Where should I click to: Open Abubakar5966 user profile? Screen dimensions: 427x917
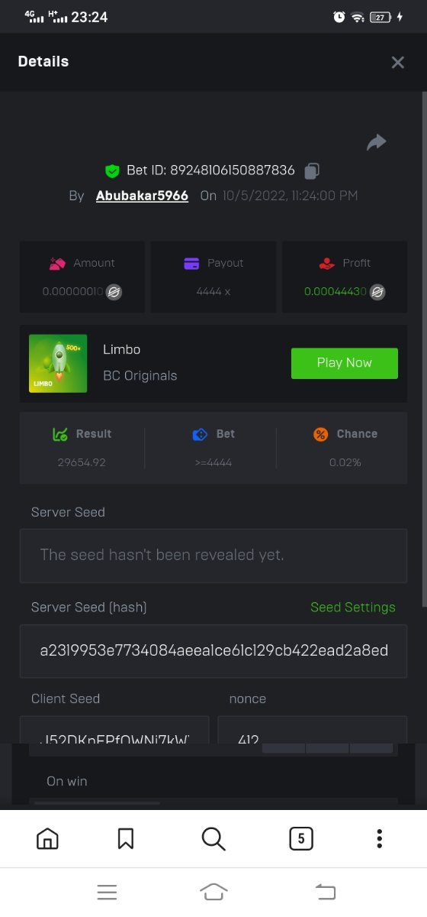pos(142,196)
